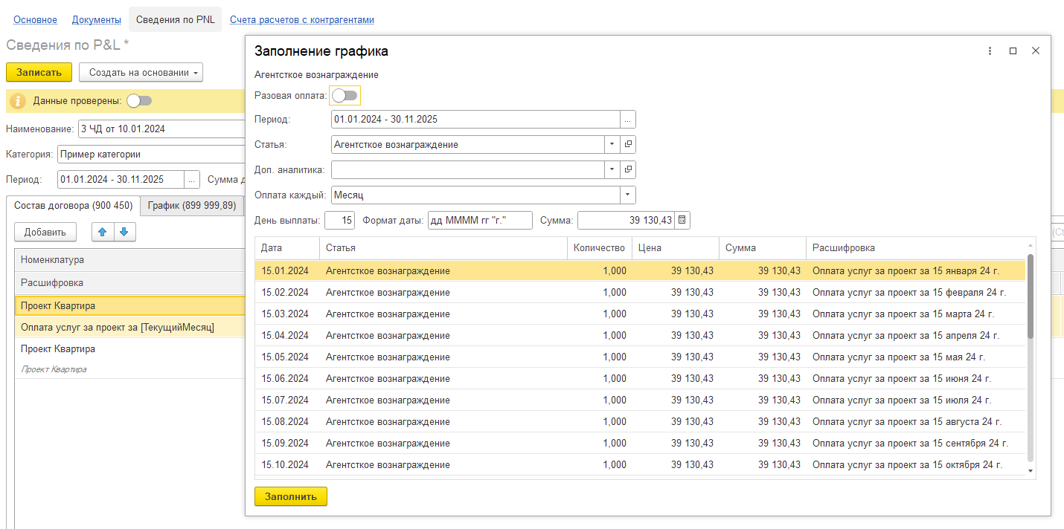Click the Добавить button
This screenshot has height=529, width=1064.
point(45,232)
